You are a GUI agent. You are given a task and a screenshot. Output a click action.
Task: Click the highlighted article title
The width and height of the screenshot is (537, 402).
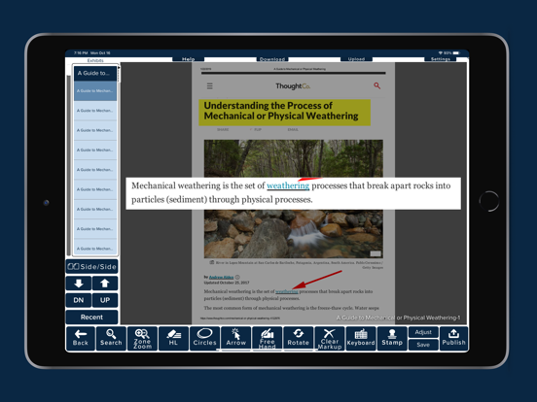(x=284, y=113)
